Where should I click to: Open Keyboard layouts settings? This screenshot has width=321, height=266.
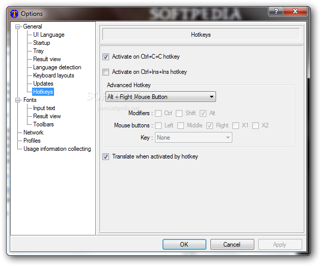click(53, 75)
